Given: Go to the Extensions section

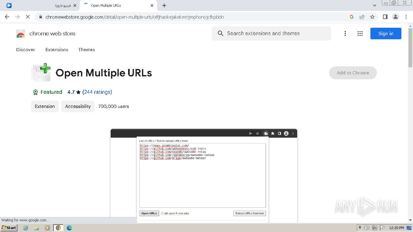Looking at the screenshot, I should (x=57, y=50).
